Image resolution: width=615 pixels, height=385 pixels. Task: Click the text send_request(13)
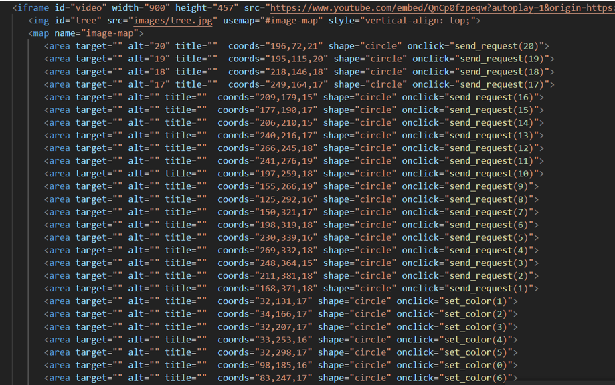pyautogui.click(x=492, y=136)
